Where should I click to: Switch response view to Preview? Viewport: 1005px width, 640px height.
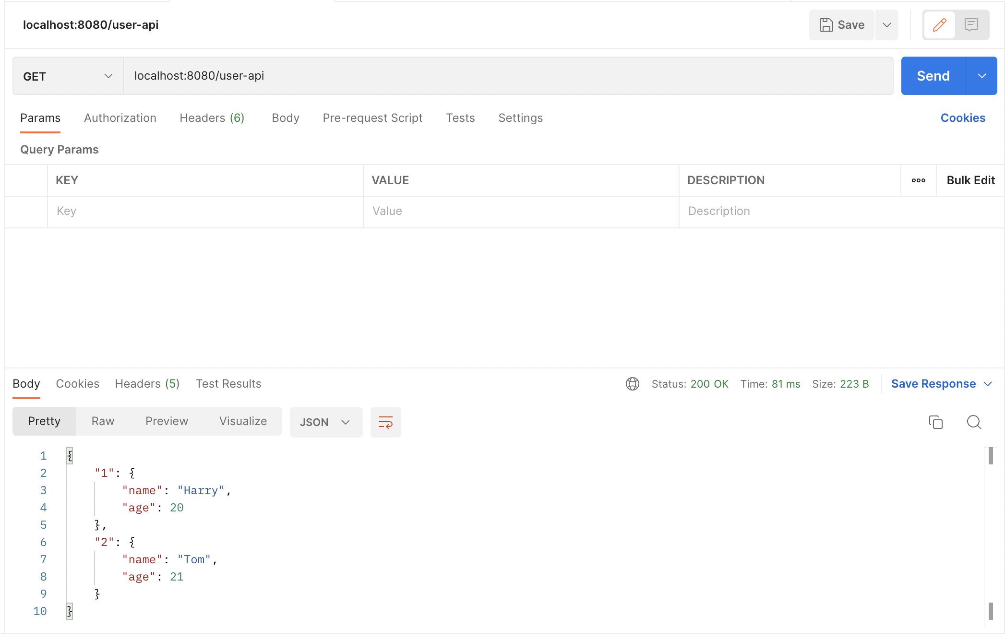click(167, 421)
